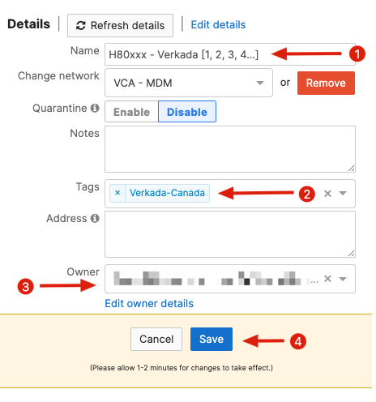
Task: Click the Address info icon
Action: [x=95, y=218]
